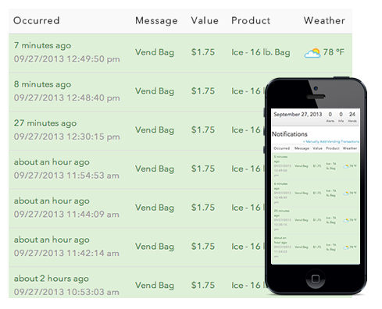Click '09/27/2013 10:53:03 am' timestamp in large table
This screenshot has width=382, height=309.
click(x=66, y=292)
